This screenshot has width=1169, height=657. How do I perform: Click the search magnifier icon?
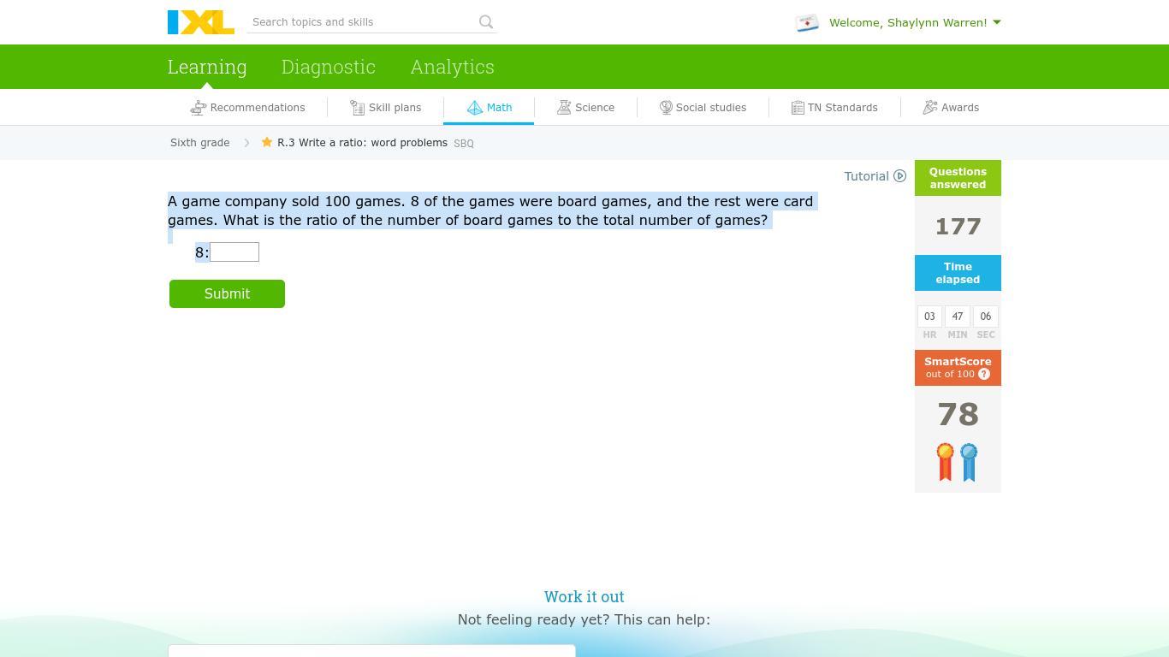pyautogui.click(x=486, y=22)
